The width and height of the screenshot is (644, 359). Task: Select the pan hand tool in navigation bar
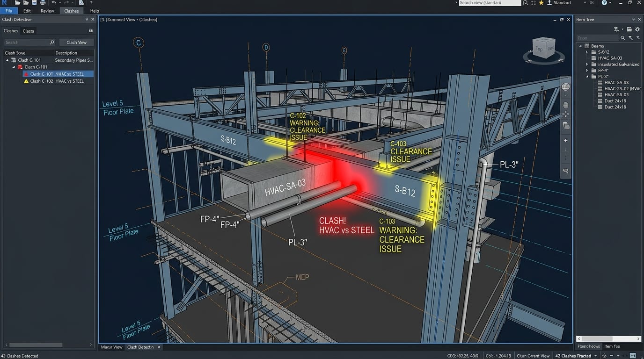pyautogui.click(x=566, y=105)
